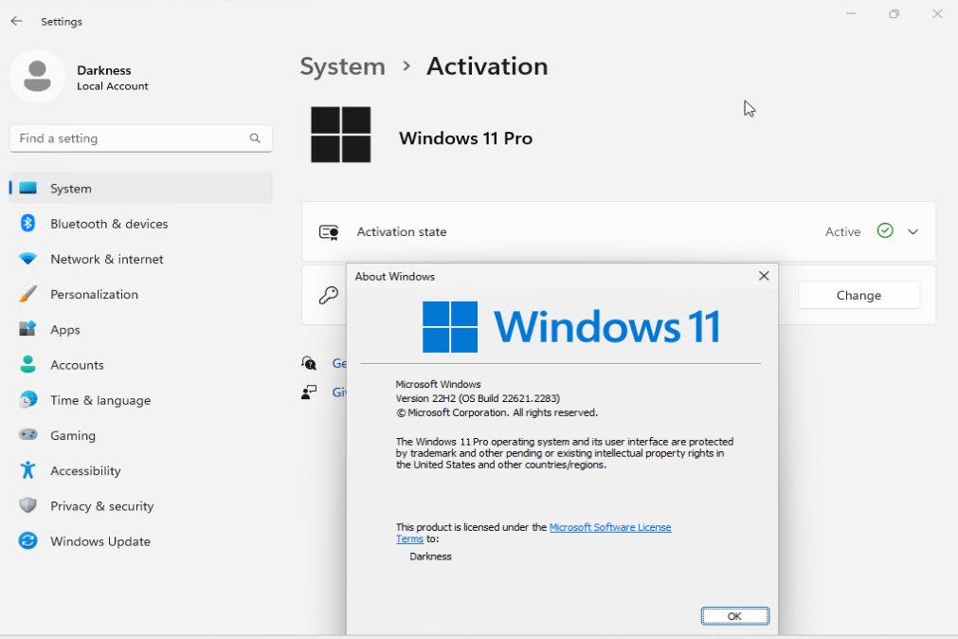958x639 pixels.
Task: Click the Bluetooth icon in sidebar
Action: pyautogui.click(x=27, y=223)
